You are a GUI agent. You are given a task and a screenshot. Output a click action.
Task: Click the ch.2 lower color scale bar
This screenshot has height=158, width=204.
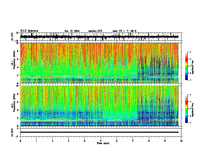186,109
